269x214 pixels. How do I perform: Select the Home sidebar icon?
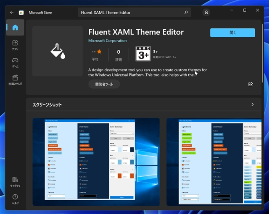point(15,27)
